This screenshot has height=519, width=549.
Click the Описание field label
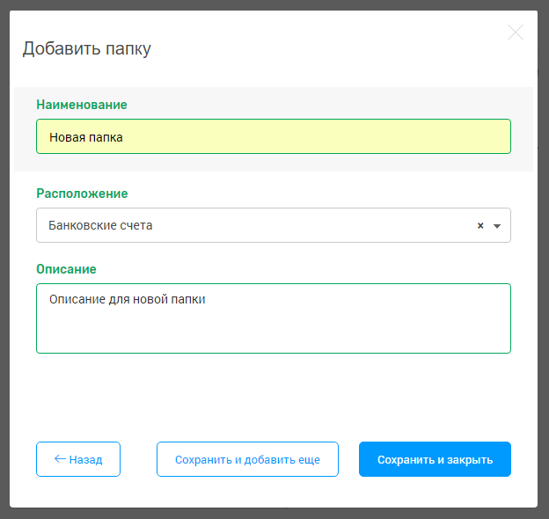click(66, 269)
